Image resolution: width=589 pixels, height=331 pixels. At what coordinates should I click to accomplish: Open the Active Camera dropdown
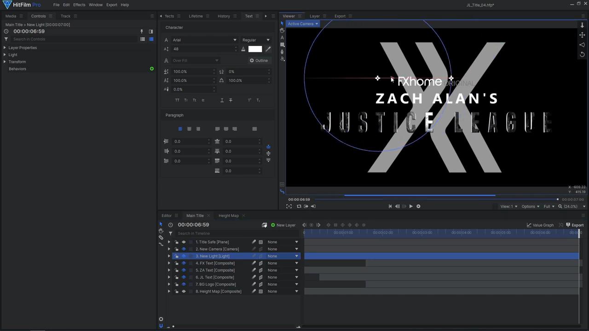(x=303, y=24)
